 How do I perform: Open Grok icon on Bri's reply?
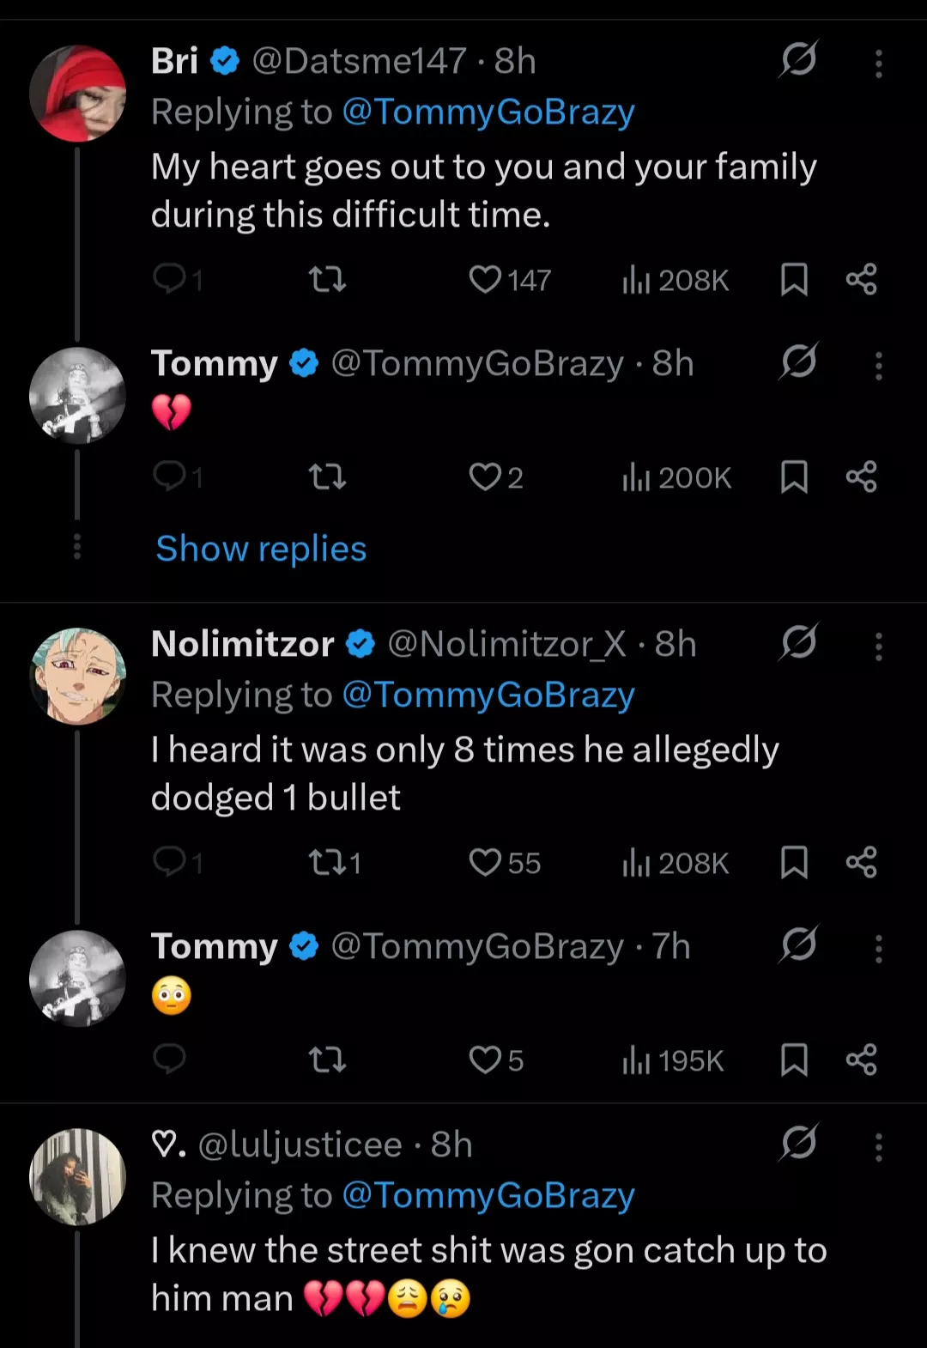[x=798, y=60]
